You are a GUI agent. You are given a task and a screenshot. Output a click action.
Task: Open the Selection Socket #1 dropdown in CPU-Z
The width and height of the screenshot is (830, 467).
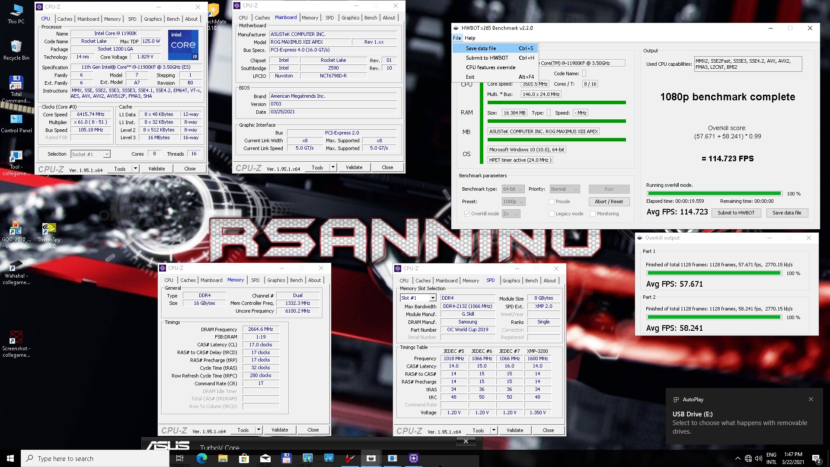click(90, 154)
